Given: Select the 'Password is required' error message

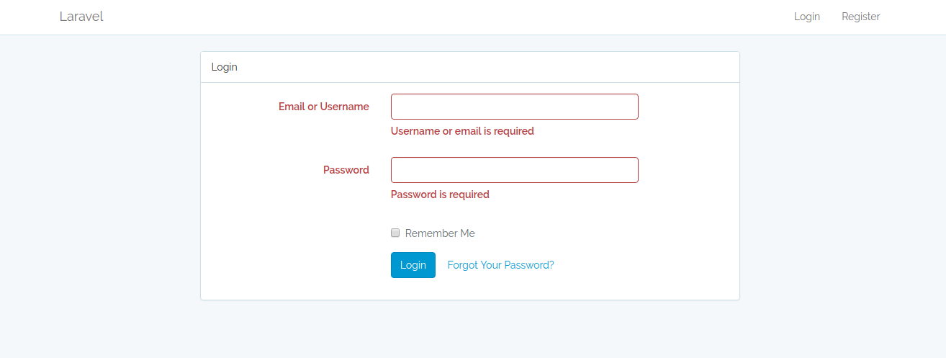Looking at the screenshot, I should (x=440, y=194).
